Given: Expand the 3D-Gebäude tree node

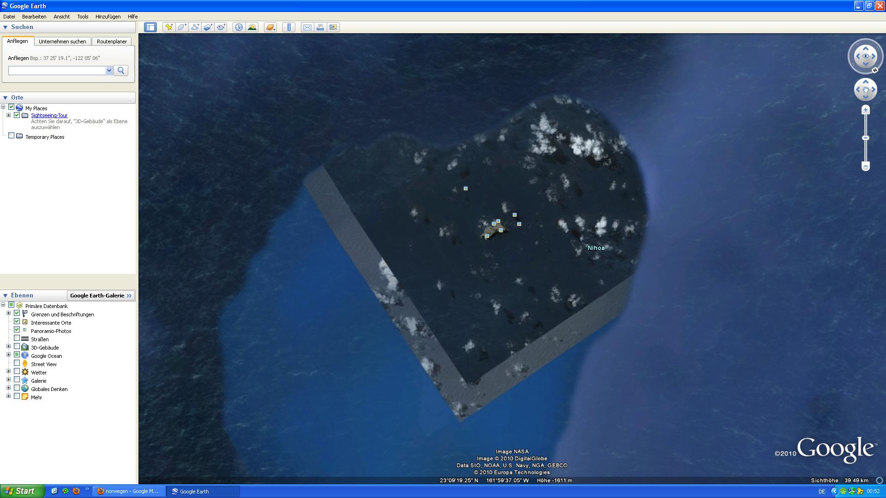Looking at the screenshot, I should 8,347.
